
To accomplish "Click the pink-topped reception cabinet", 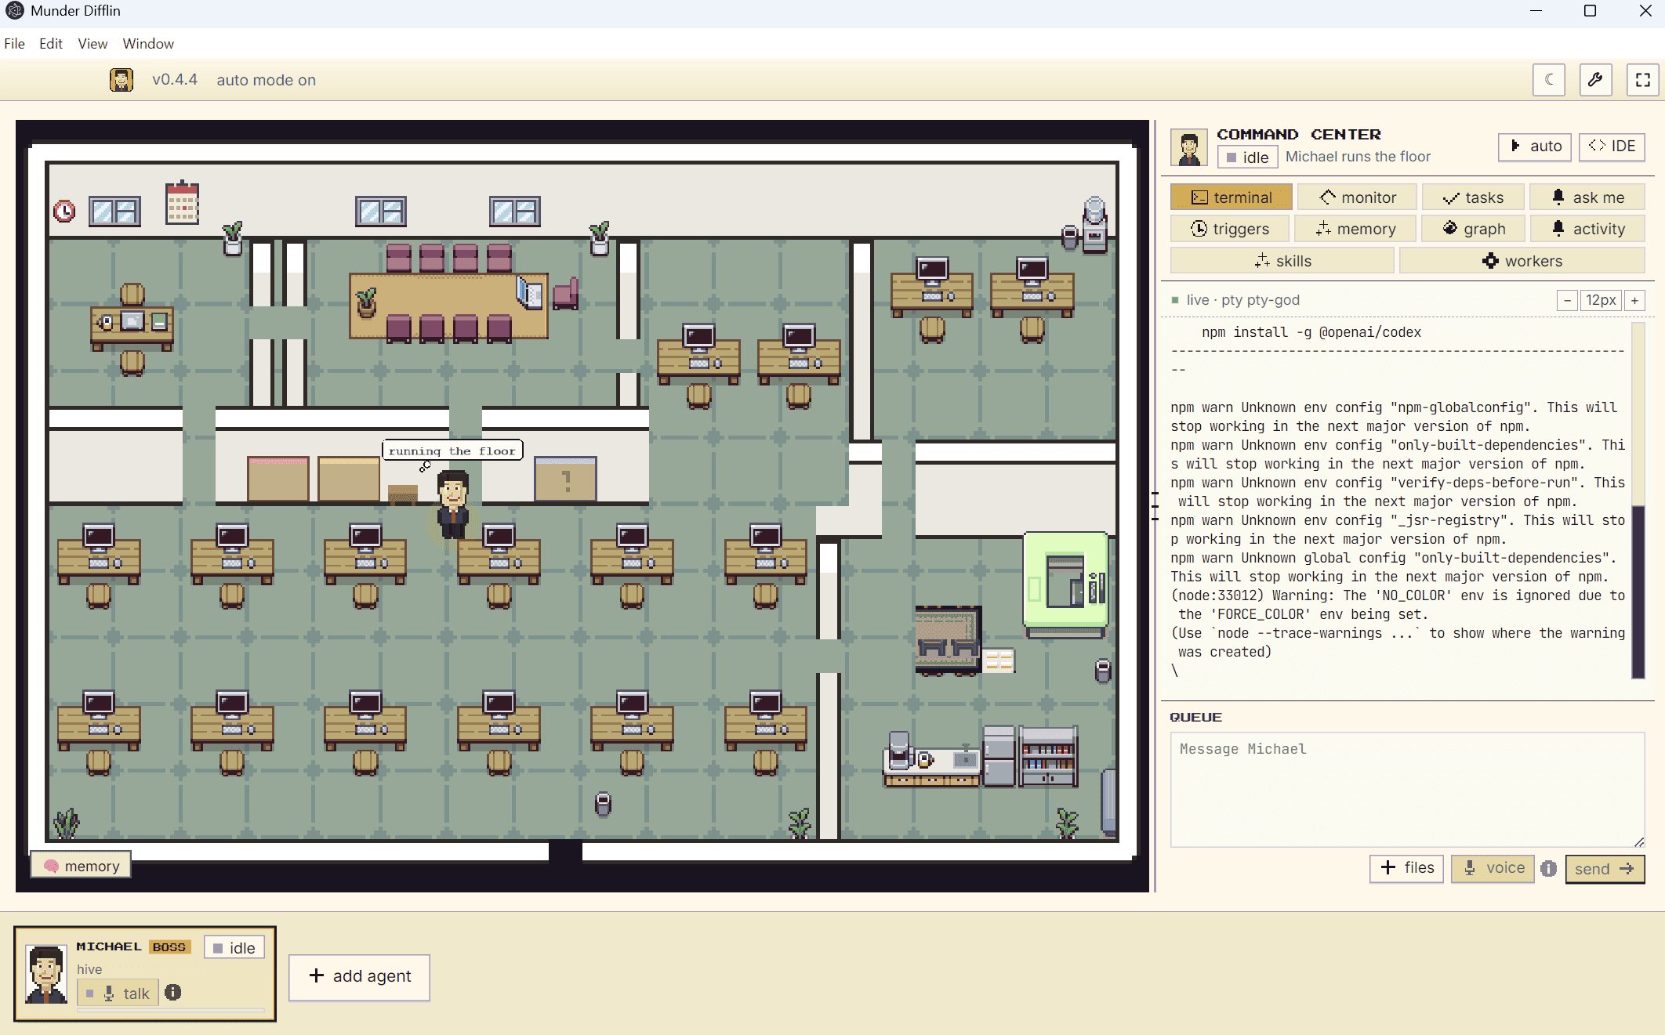I will pos(277,479).
